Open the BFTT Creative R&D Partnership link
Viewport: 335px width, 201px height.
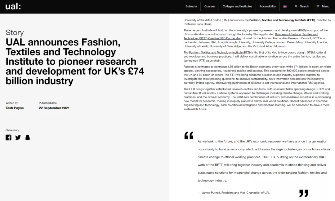coord(212,38)
